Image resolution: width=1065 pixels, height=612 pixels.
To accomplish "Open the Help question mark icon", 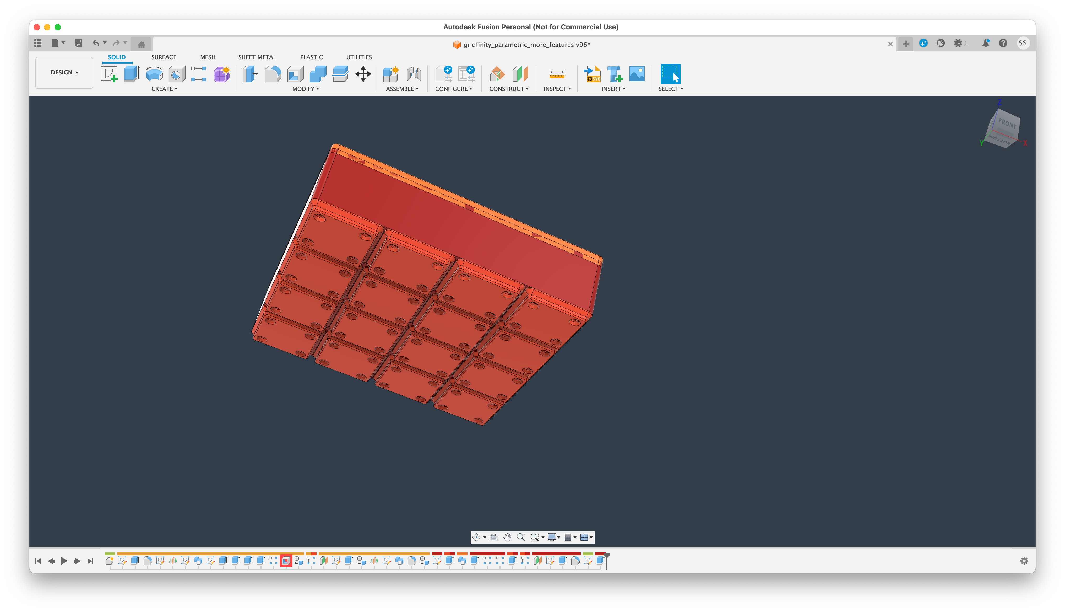I will [1003, 43].
